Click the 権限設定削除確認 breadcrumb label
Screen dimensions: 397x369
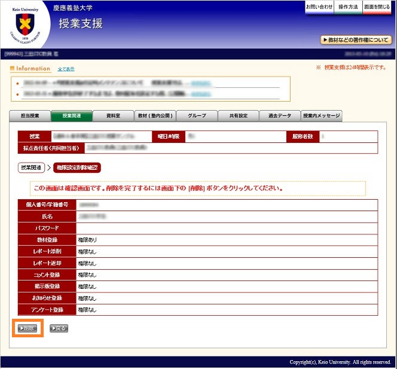pyautogui.click(x=77, y=167)
